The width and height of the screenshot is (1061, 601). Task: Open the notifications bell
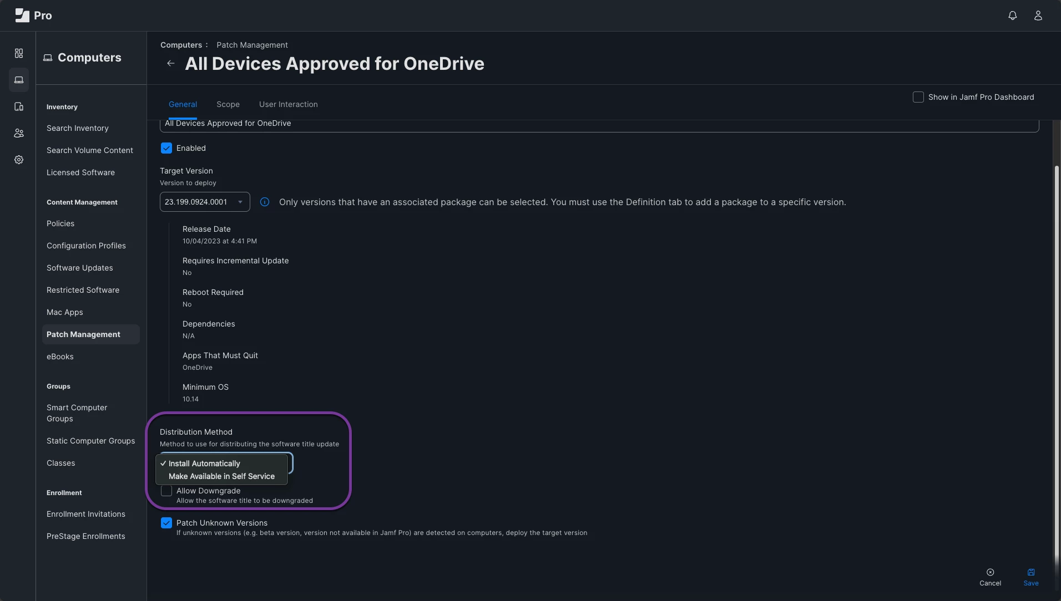pyautogui.click(x=1013, y=16)
